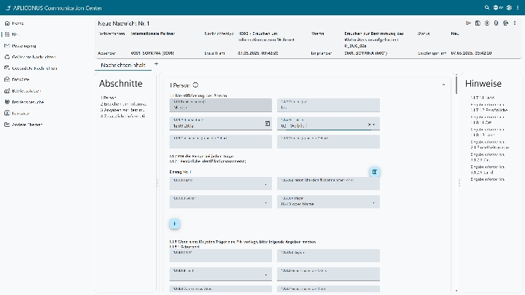Open the search in the top bar
Image resolution: width=525 pixels, height=295 pixels.
[487, 7]
